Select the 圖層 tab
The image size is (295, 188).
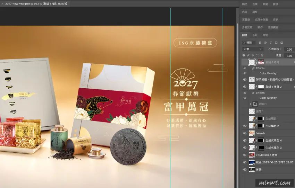coord(245,35)
